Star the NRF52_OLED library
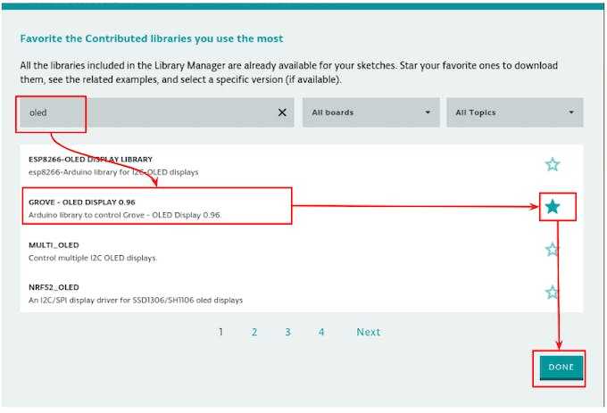 [553, 293]
